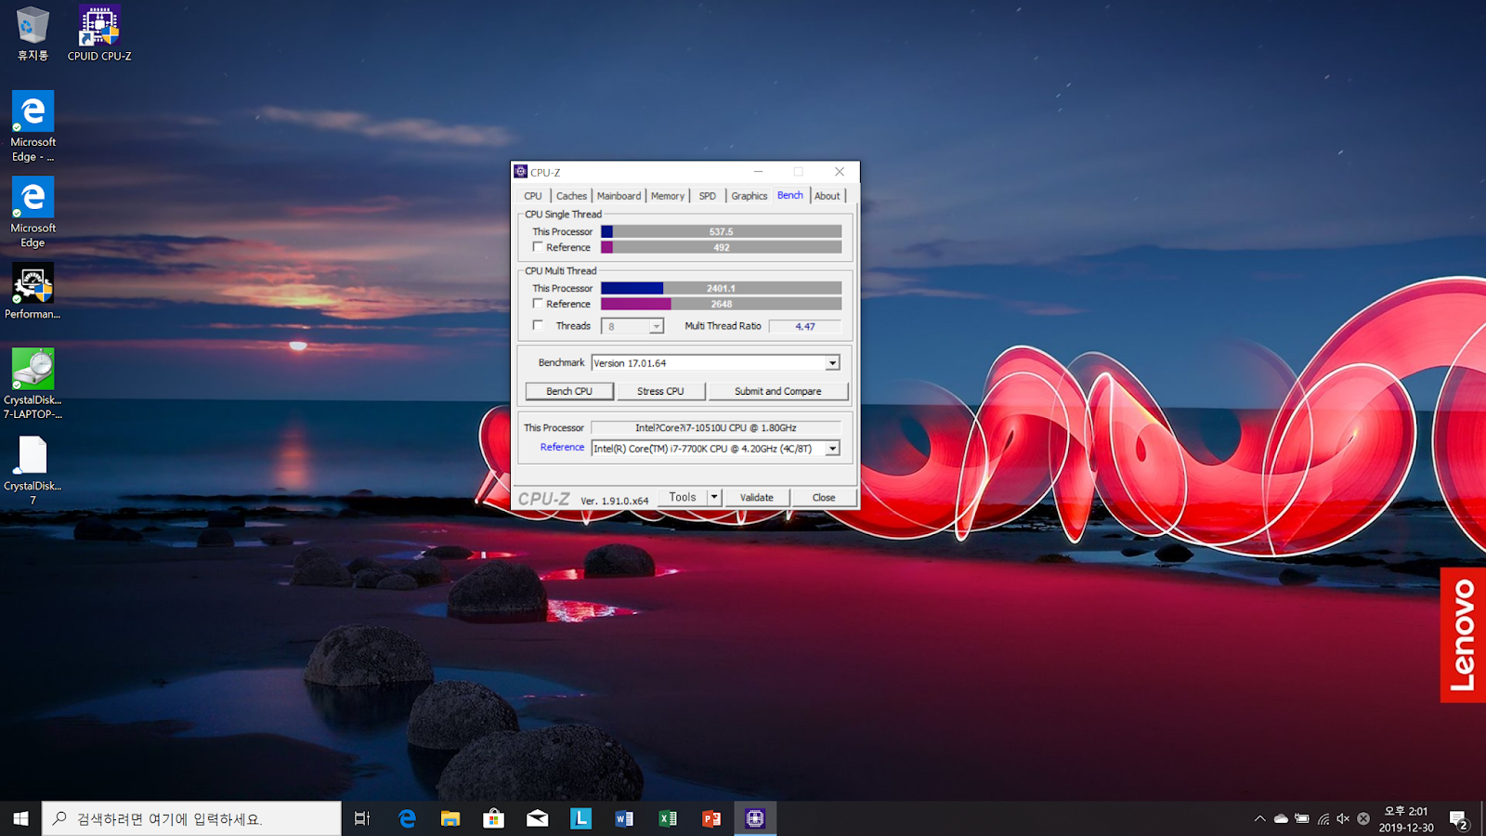Screen dimensions: 1486x836
Task: Click the Single Thread Reference bar 492
Action: click(x=722, y=247)
